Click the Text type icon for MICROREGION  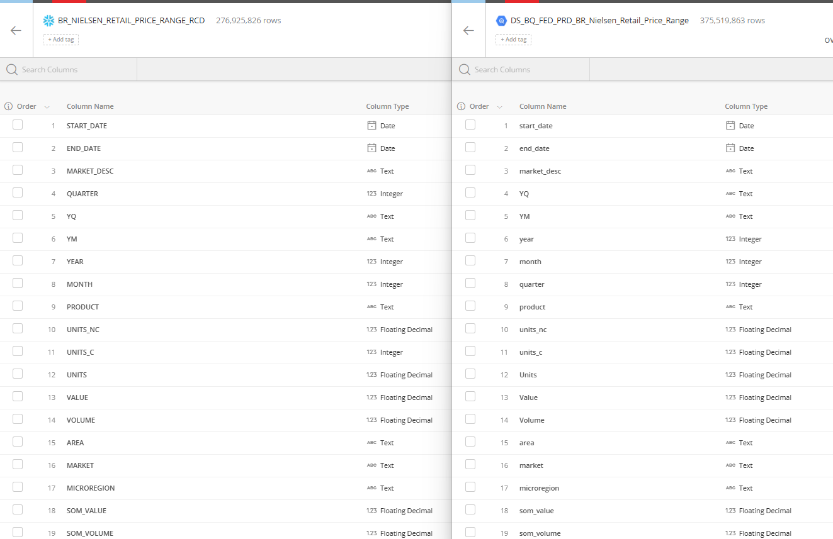tap(371, 488)
